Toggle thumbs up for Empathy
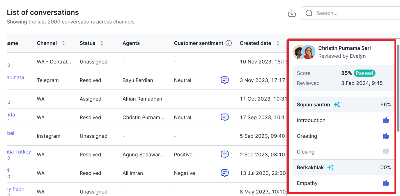The width and height of the screenshot is (400, 196). click(x=386, y=183)
